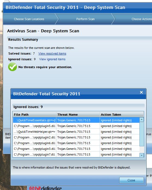Close the ignored issues dialog with X
152x190 pixels.
pos(141,92)
